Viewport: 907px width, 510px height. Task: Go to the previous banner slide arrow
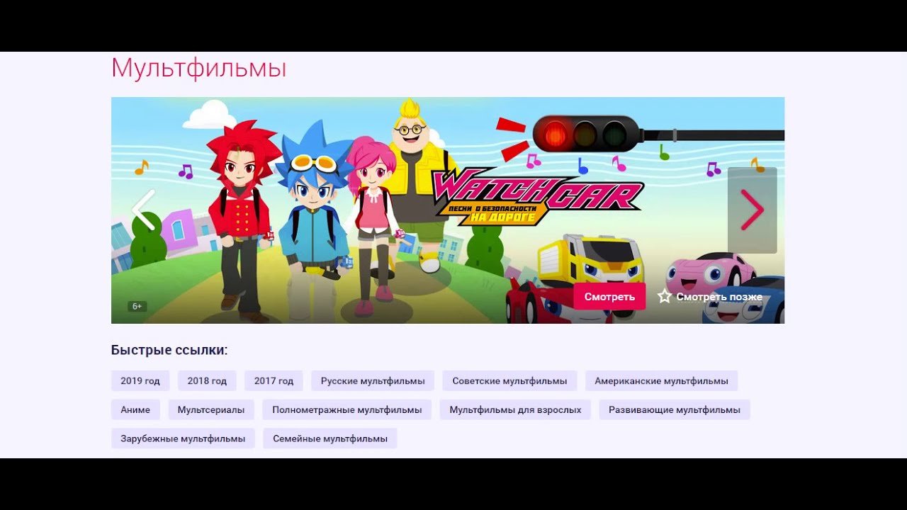tap(143, 210)
